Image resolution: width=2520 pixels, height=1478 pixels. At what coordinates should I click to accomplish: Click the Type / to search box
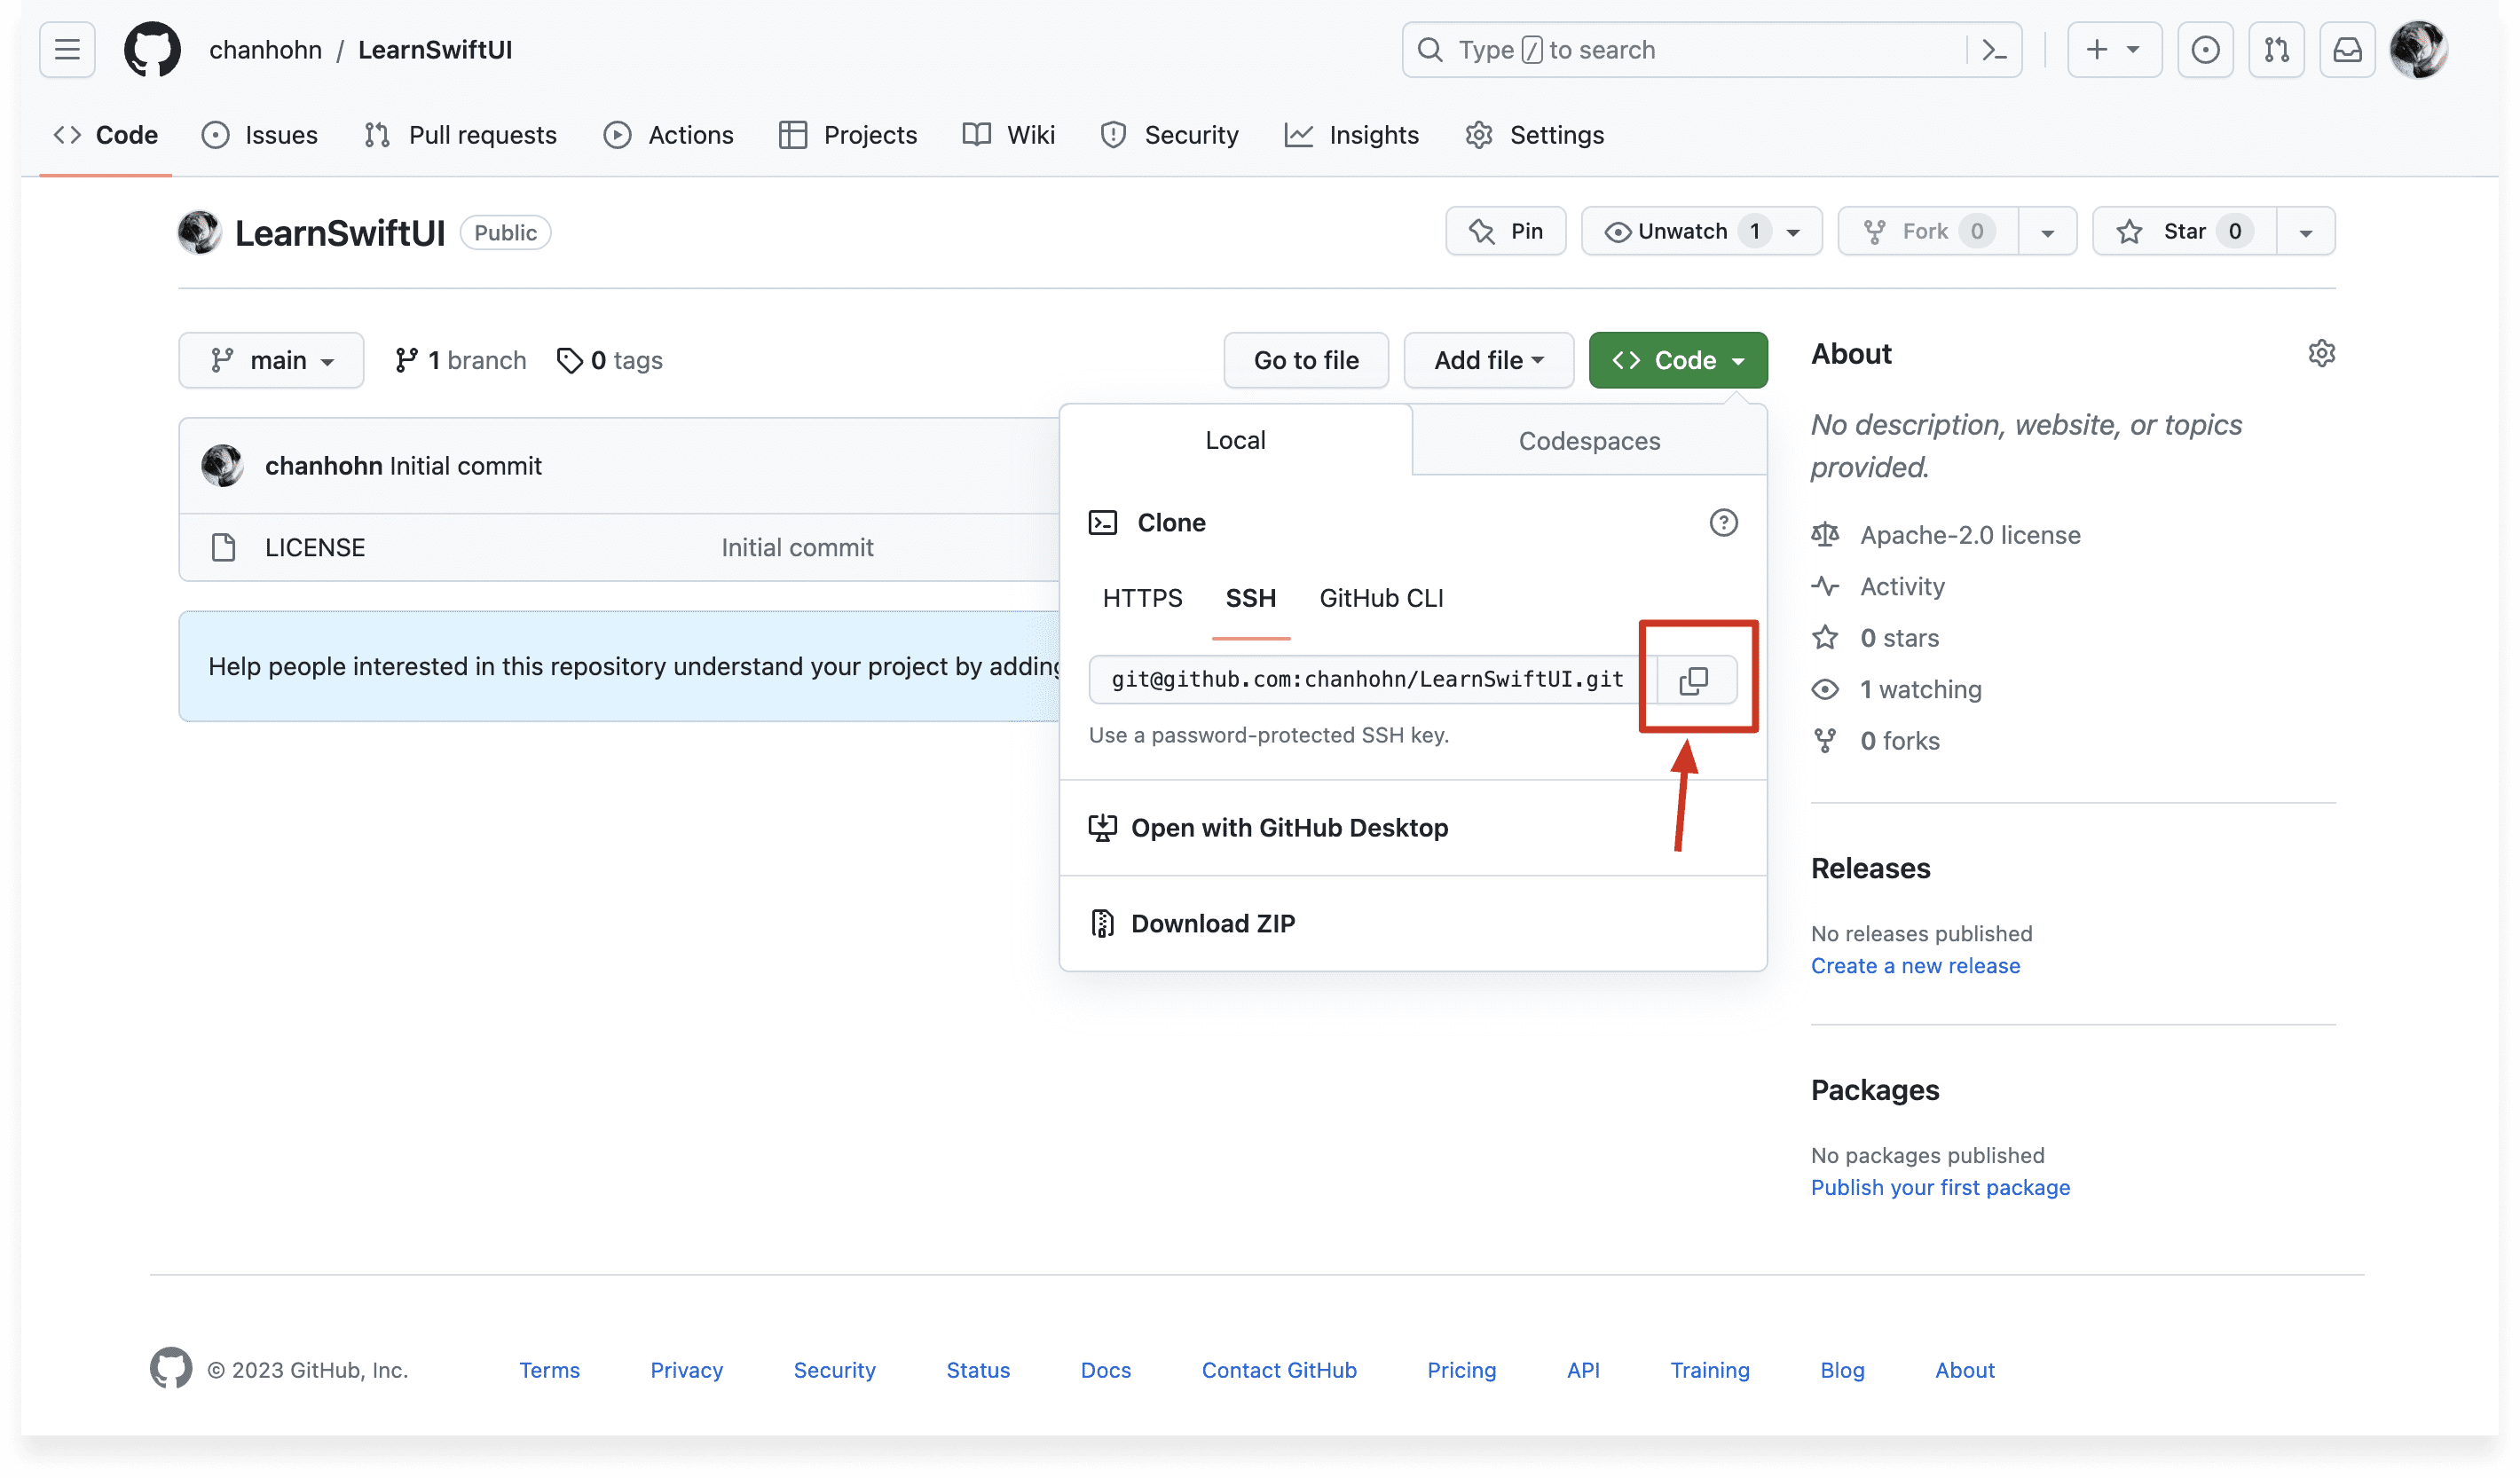point(1711,49)
